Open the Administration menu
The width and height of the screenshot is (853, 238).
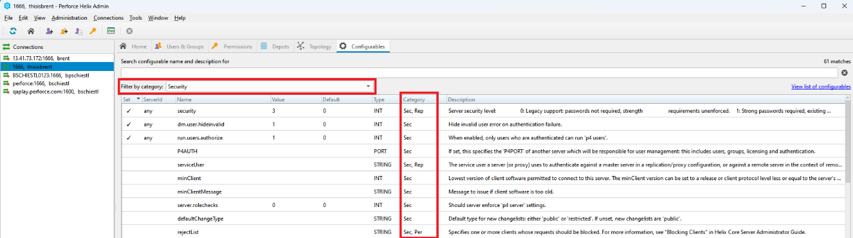point(69,18)
